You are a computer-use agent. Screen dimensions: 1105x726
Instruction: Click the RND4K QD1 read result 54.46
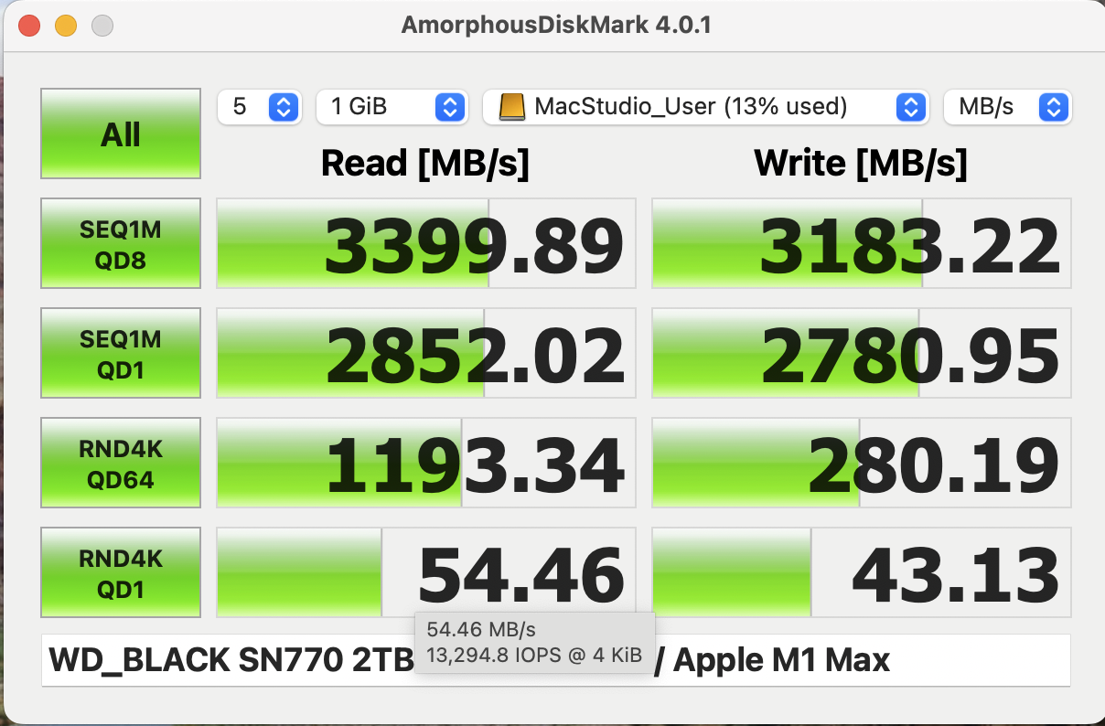click(x=425, y=572)
